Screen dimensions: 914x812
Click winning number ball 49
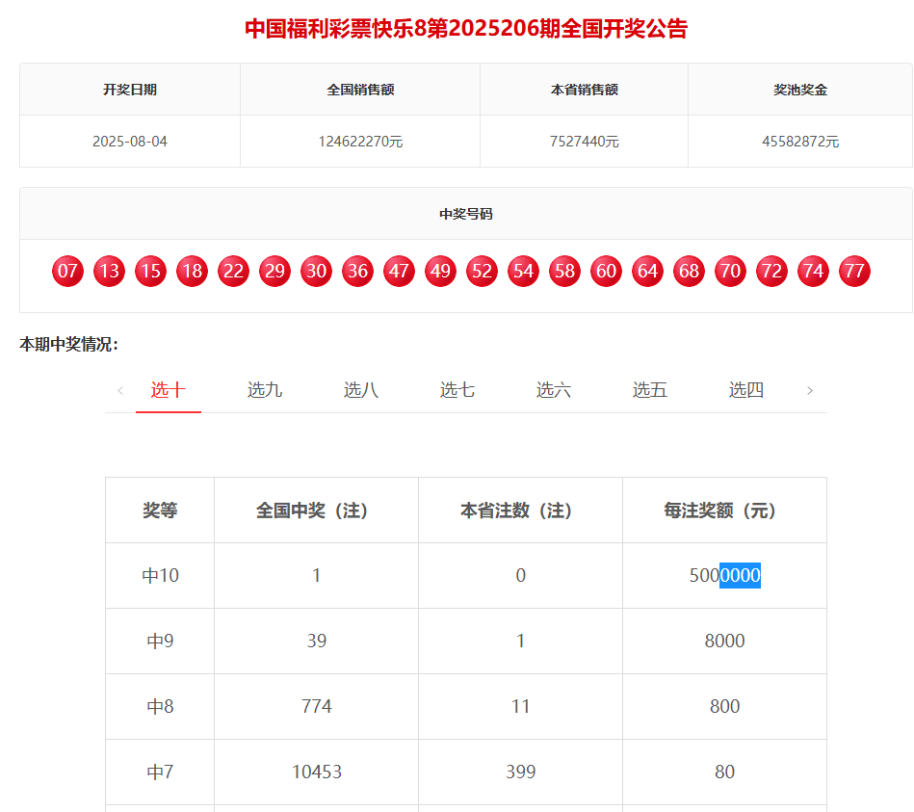pyautogui.click(x=440, y=271)
